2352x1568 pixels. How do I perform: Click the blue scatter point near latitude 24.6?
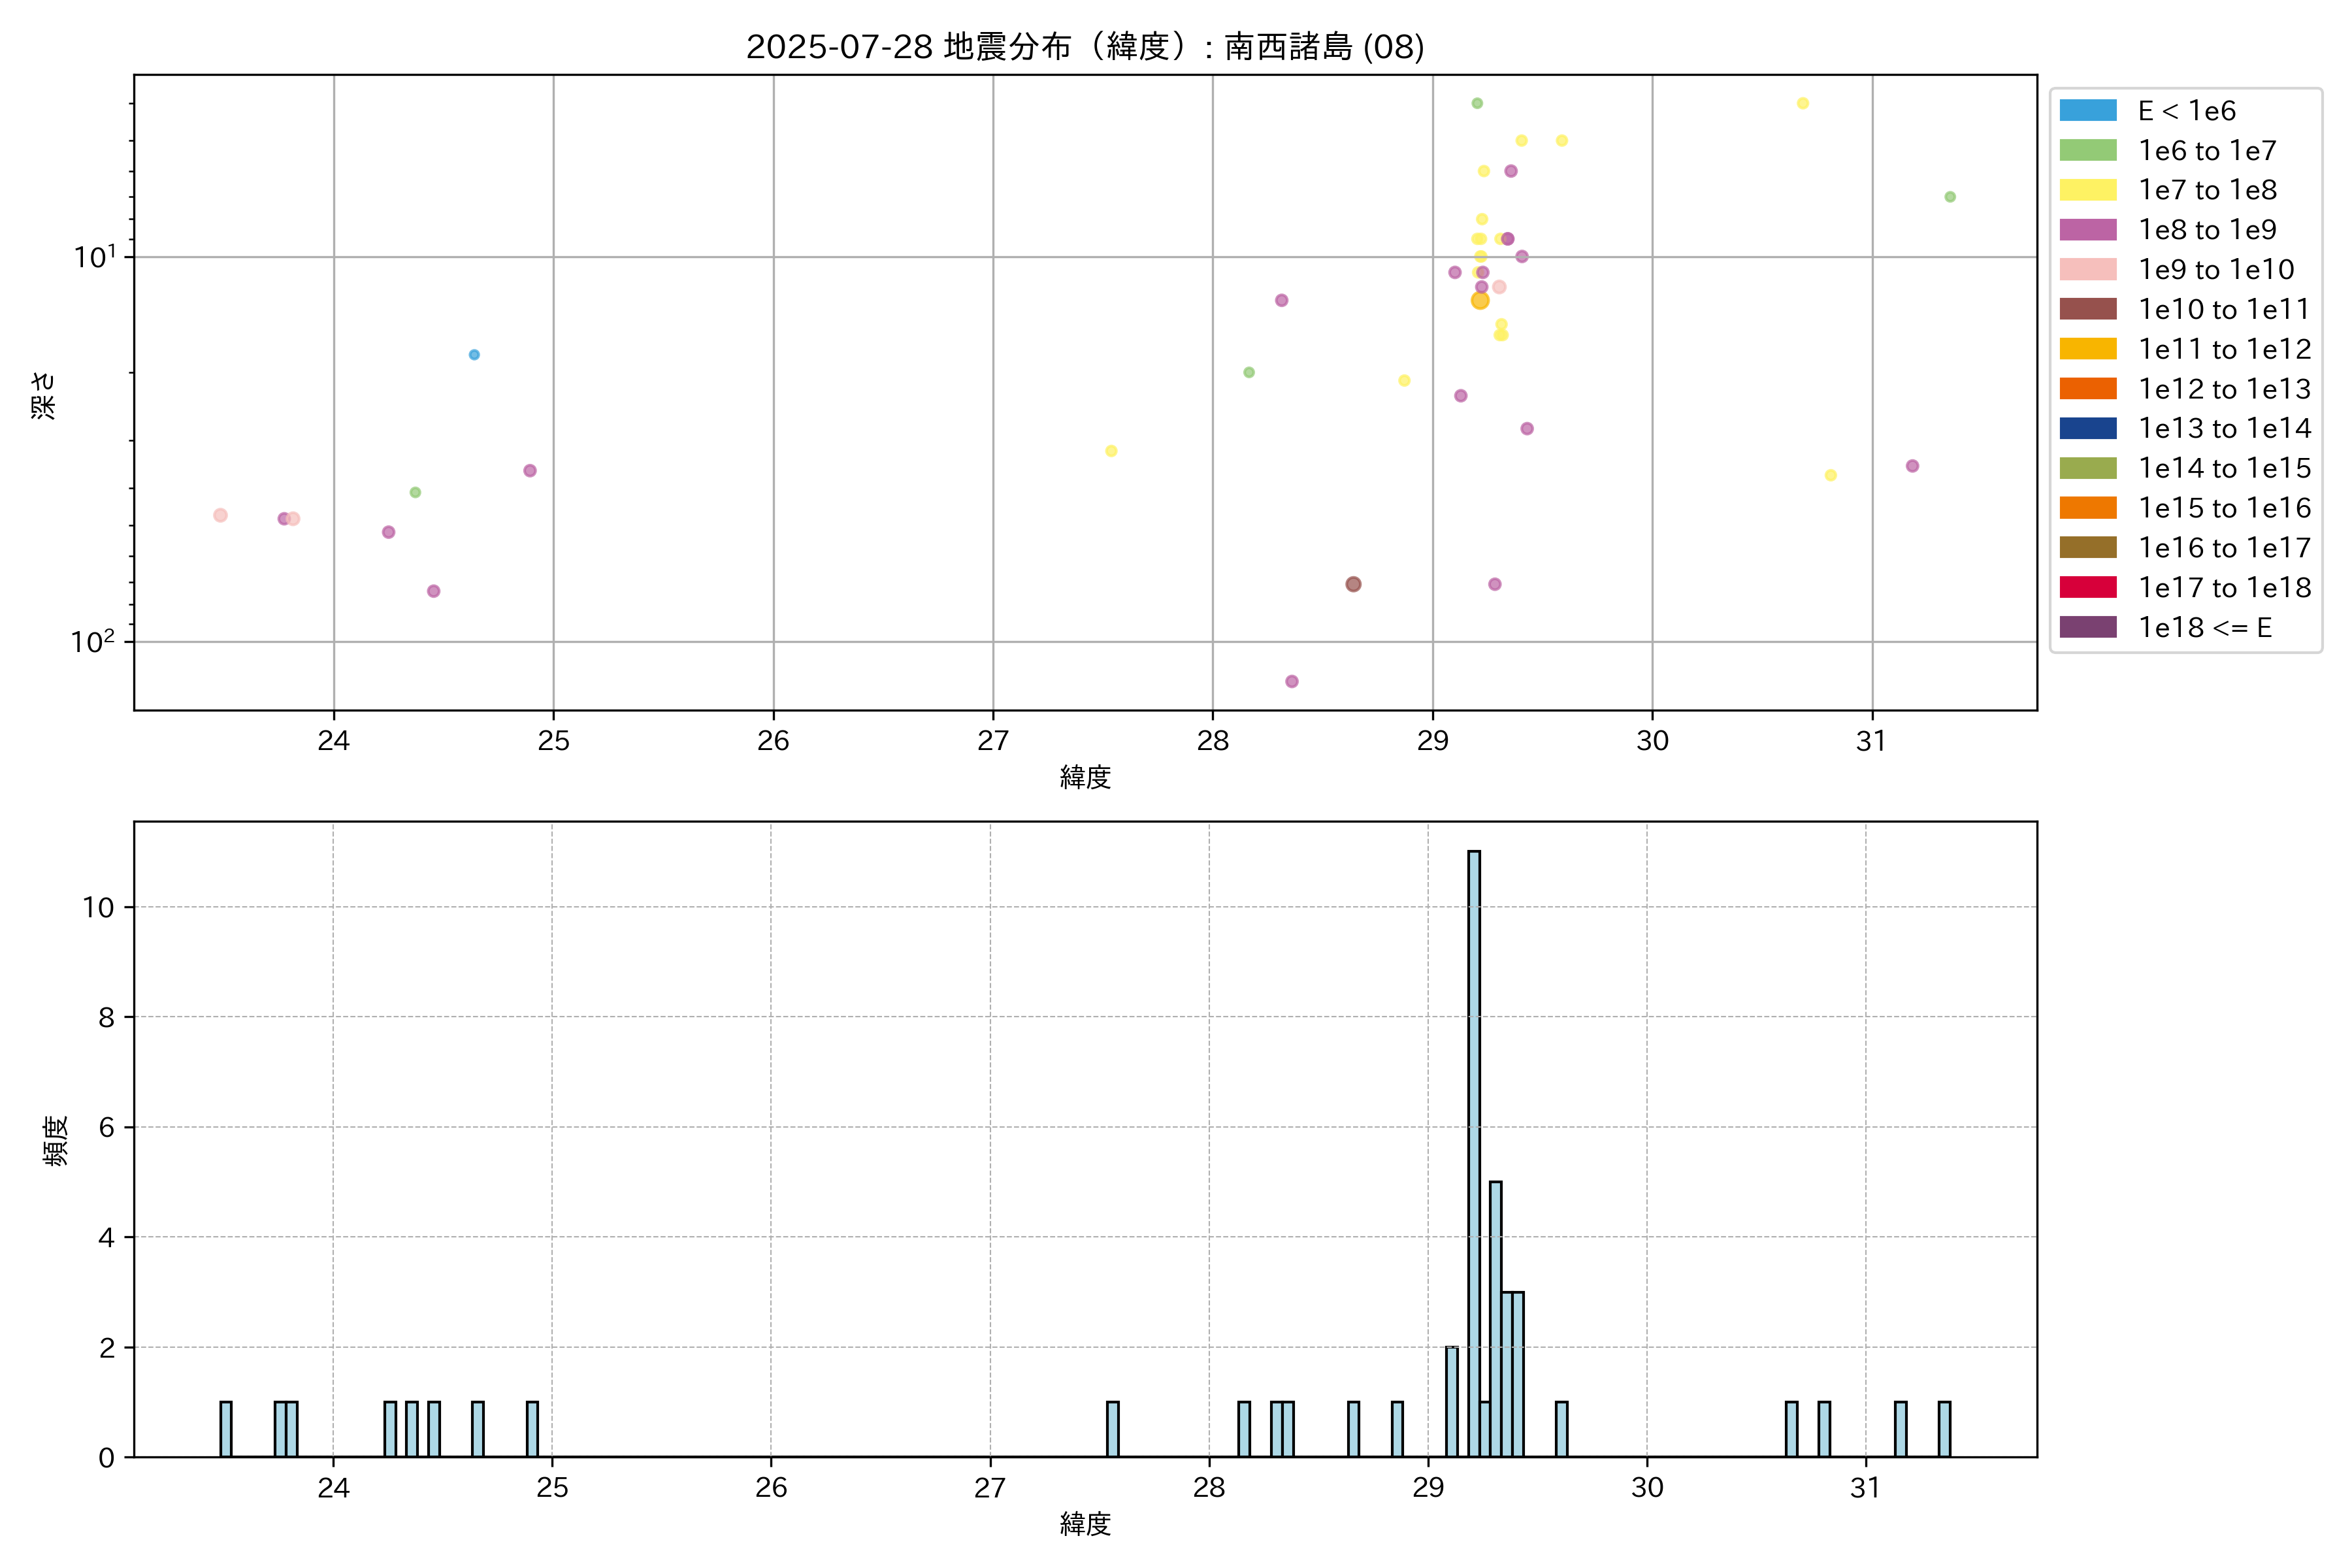tap(474, 355)
